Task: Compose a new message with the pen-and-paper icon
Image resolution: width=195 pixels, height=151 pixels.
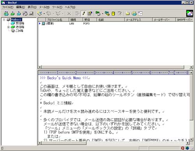Action: 40,13
